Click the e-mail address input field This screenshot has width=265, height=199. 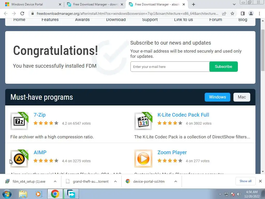(x=170, y=67)
